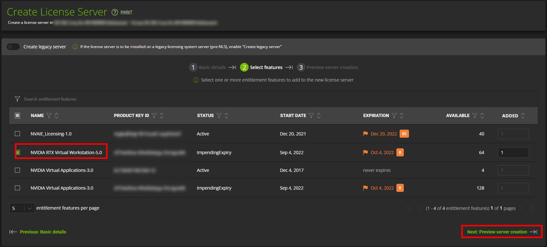Go to step 3 Preview server creation
This screenshot has height=247, width=547.
pos(327,67)
